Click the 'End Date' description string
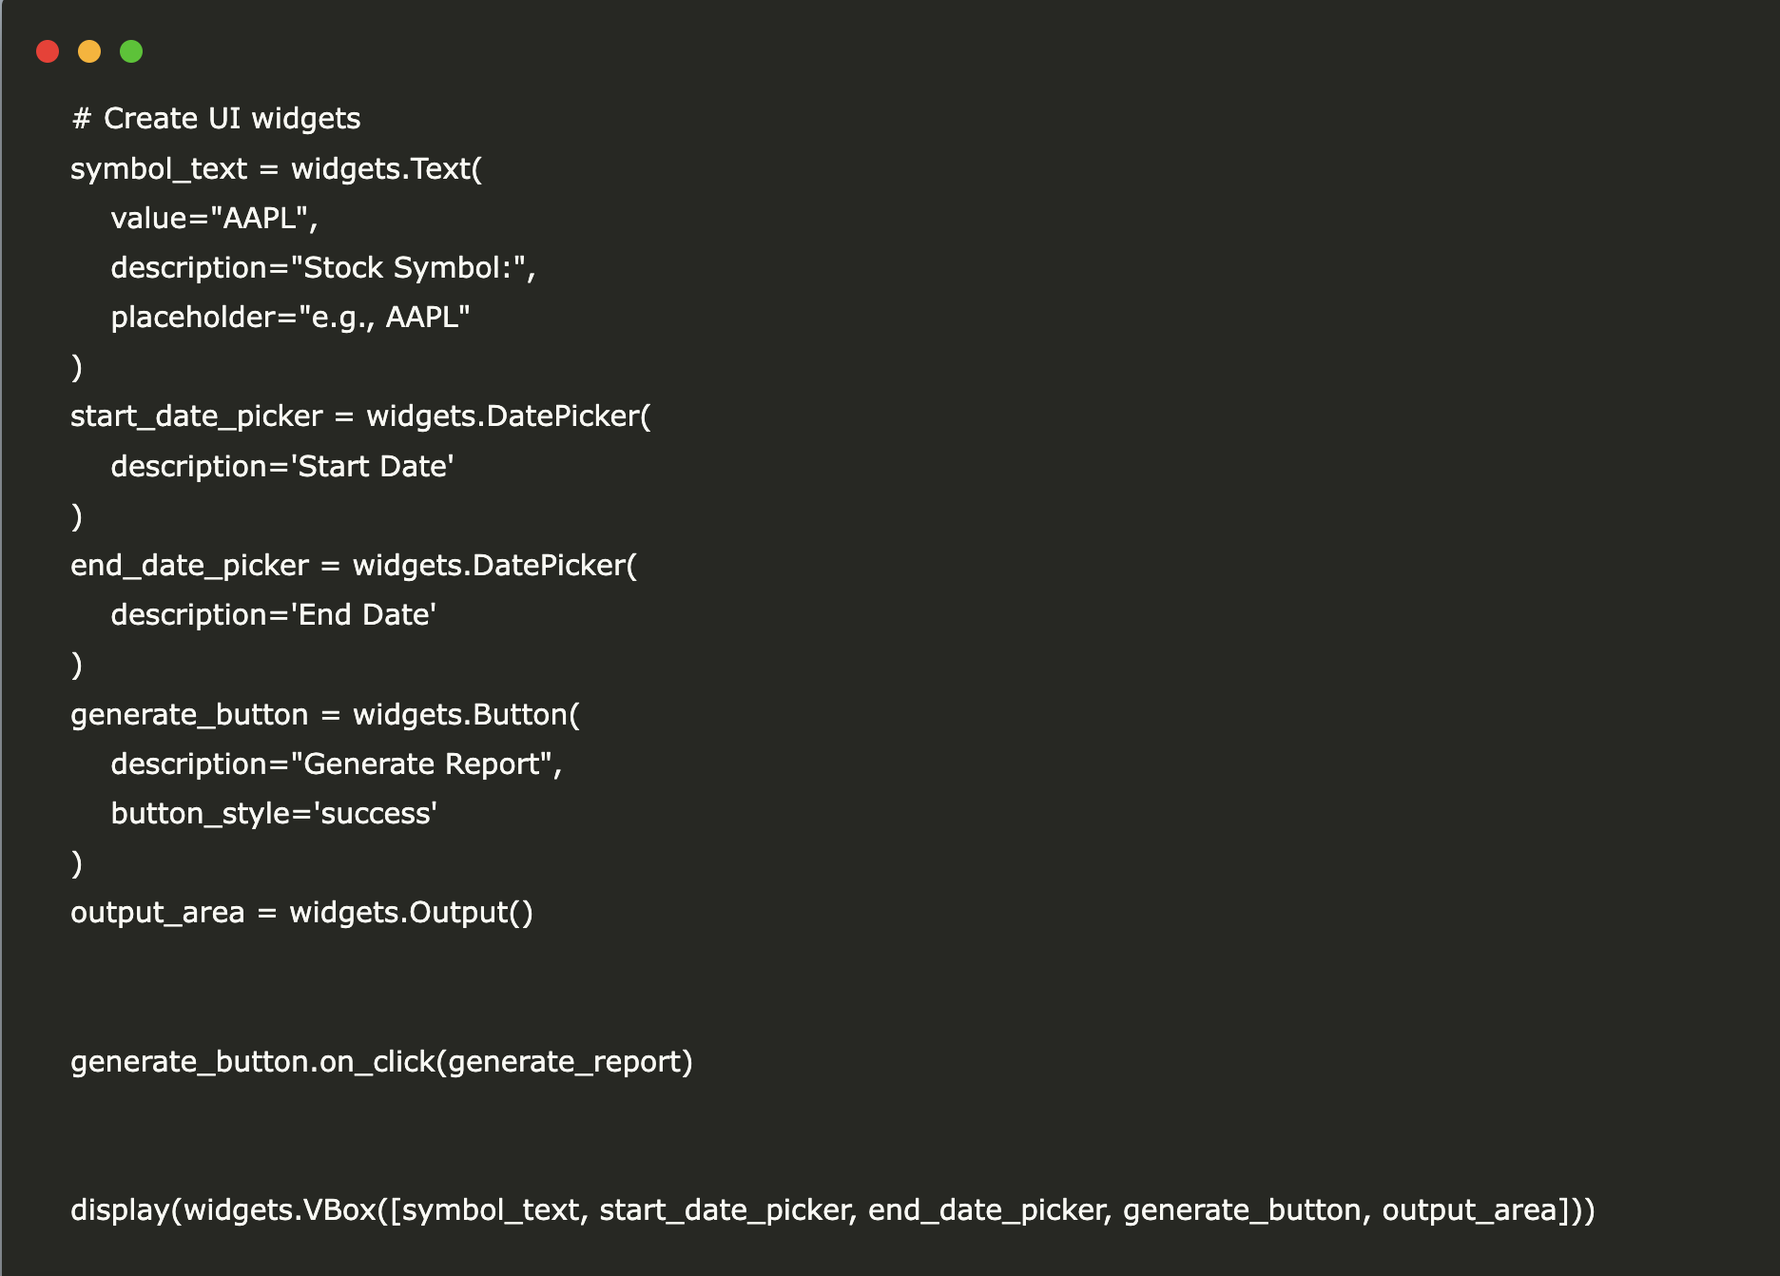The image size is (1780, 1276). click(363, 615)
